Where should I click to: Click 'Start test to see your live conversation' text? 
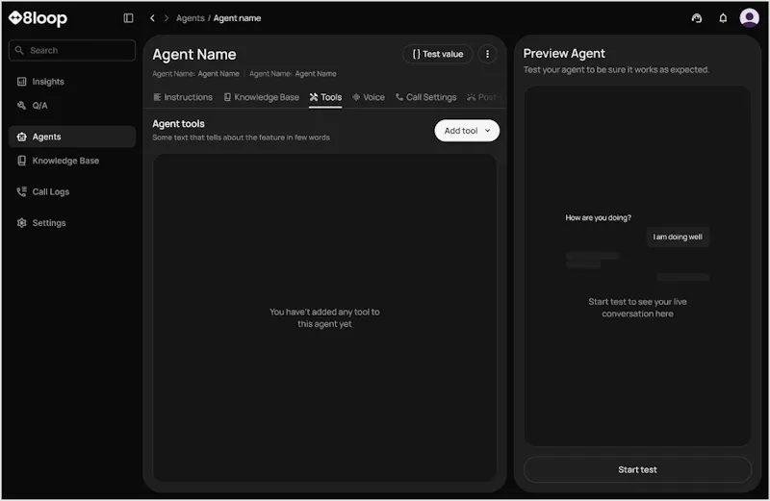[x=637, y=308]
